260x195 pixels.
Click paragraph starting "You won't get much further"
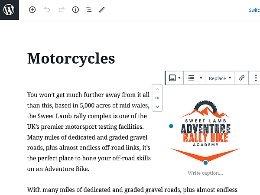coord(89,132)
